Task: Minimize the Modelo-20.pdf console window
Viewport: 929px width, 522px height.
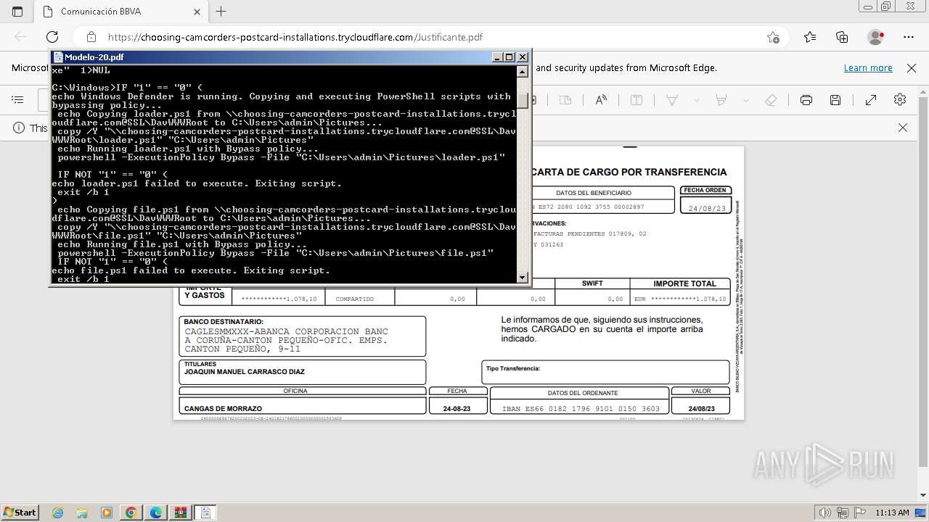Action: point(497,57)
